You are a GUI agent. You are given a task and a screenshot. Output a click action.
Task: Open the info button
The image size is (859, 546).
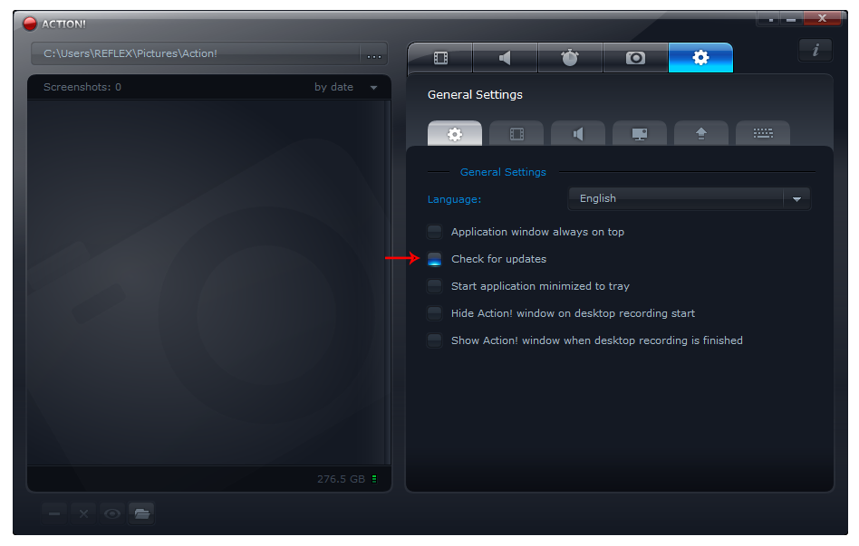[816, 51]
